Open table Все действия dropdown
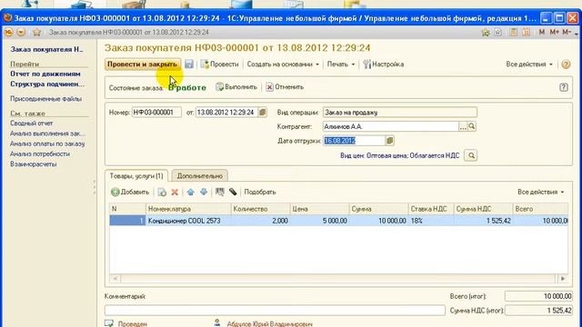This screenshot has width=582, height=327. pos(541,192)
